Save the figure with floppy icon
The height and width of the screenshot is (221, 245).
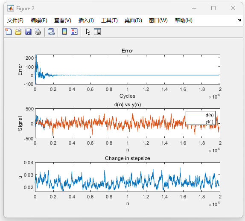(x=28, y=32)
